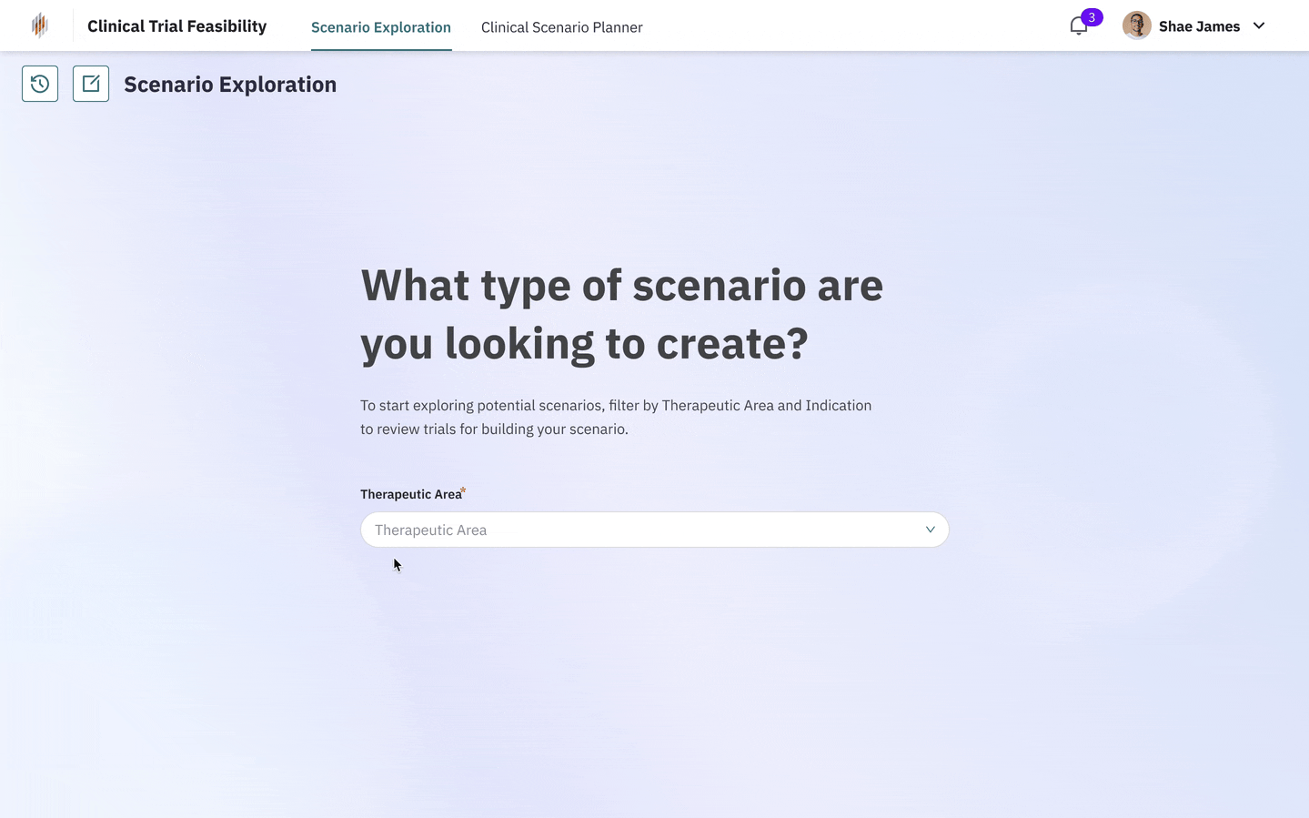Open the Clinical Scenario Planner tab
Viewport: 1309px width, 818px height.
point(561,27)
